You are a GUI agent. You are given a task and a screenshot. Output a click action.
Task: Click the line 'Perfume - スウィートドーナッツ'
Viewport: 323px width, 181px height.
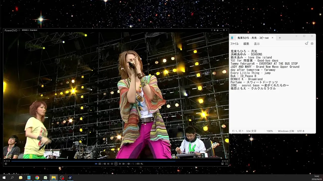(x=254, y=82)
